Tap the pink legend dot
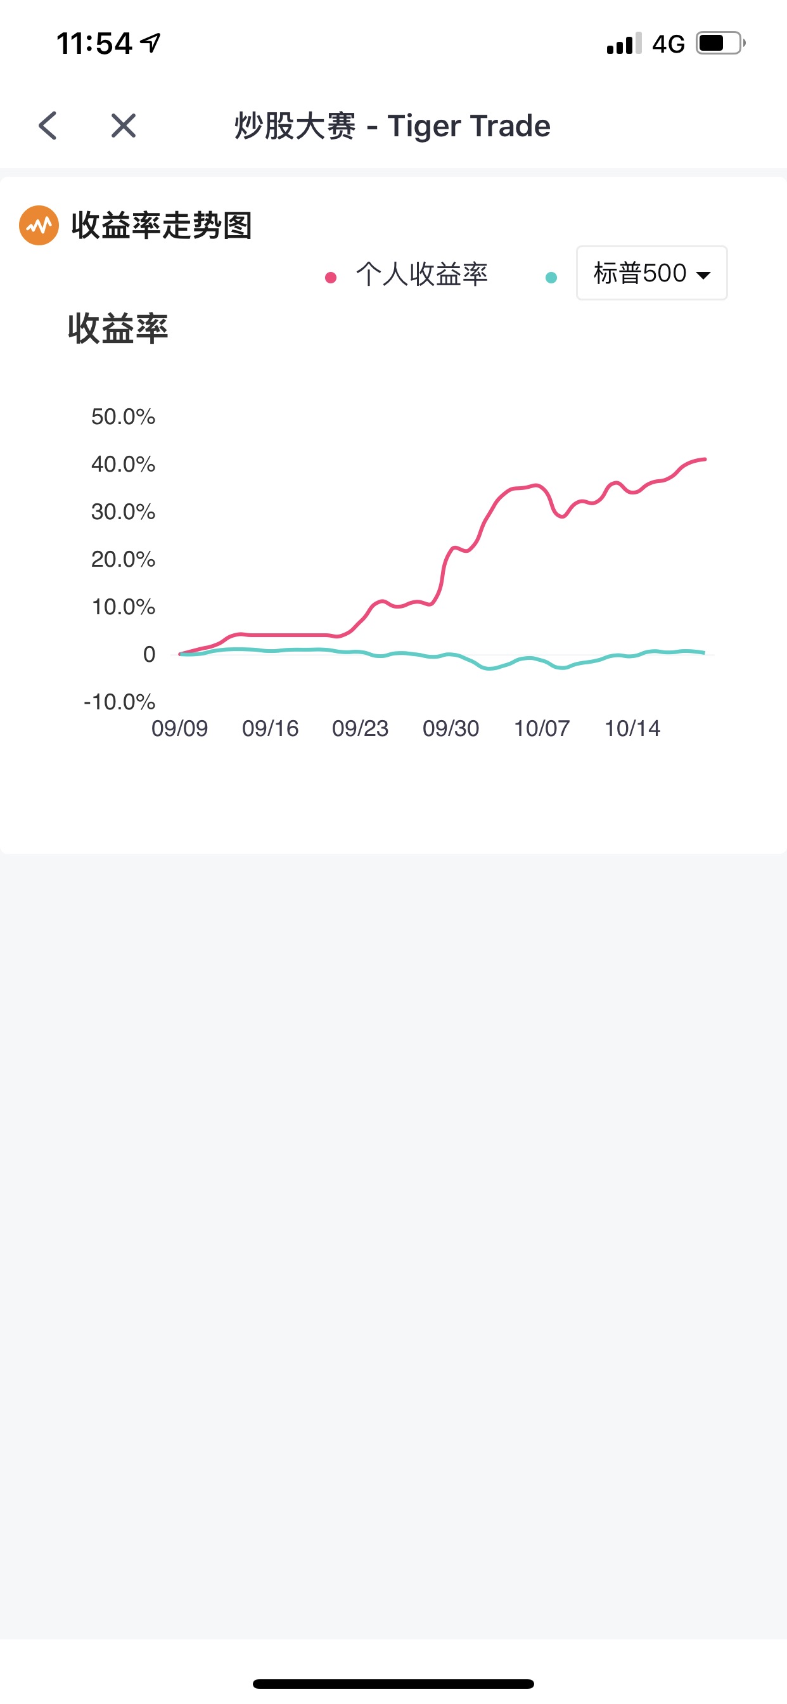The image size is (787, 1704). point(331,278)
